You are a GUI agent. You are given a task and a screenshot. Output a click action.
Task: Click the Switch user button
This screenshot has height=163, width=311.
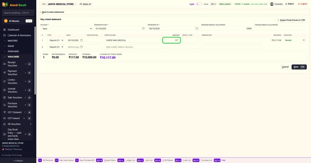tap(289, 4)
